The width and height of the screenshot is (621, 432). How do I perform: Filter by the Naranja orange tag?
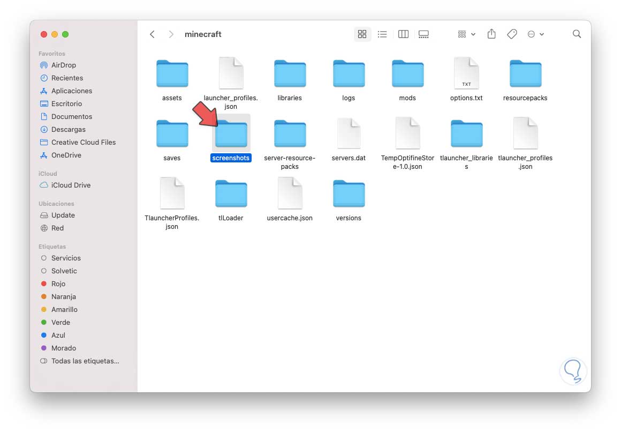58,297
